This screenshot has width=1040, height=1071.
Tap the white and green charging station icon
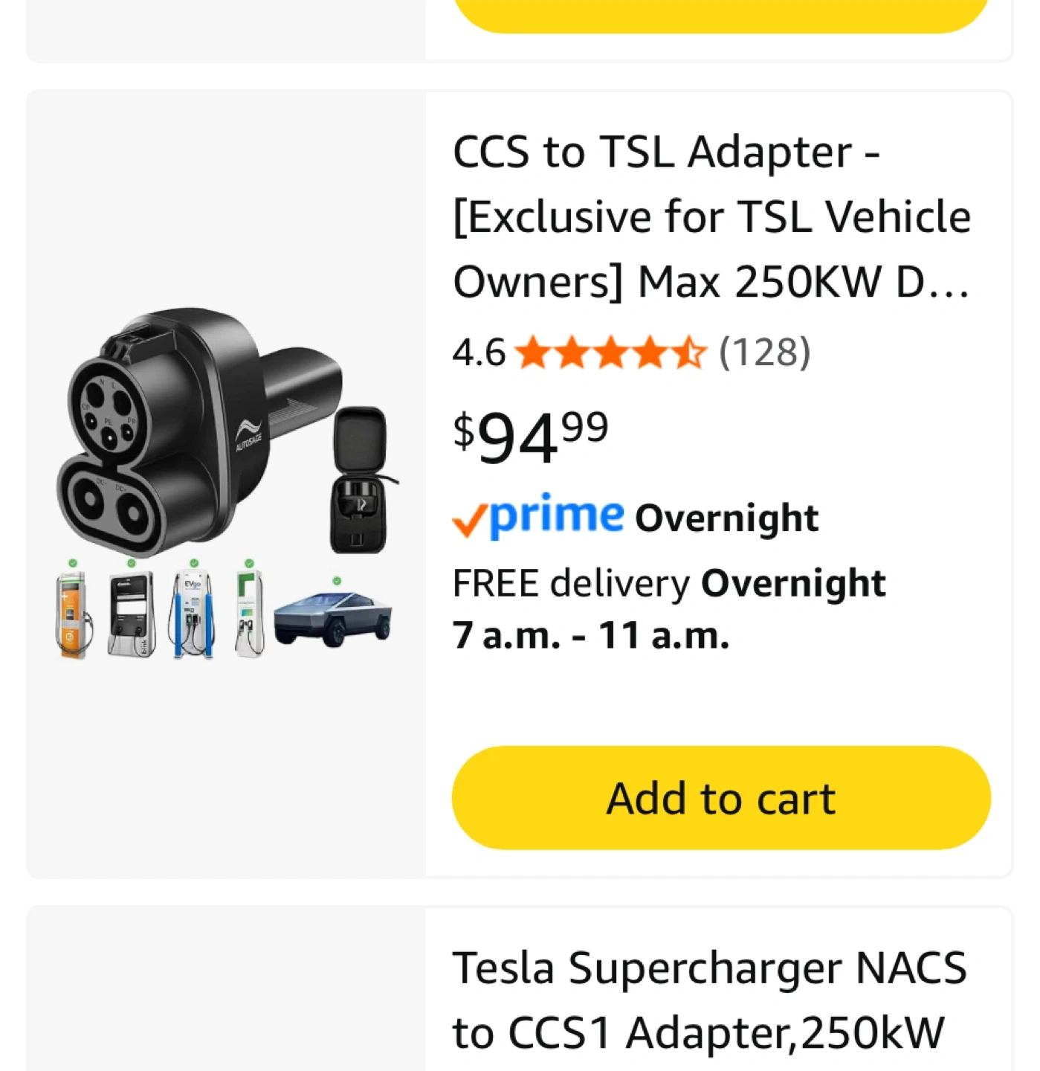tap(250, 614)
